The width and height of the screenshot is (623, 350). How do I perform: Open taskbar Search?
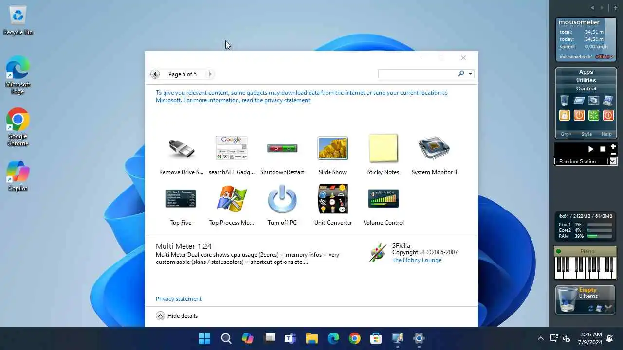(226, 338)
